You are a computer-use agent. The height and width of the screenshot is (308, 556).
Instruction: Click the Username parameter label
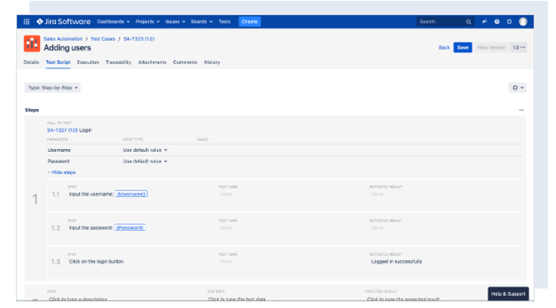pyautogui.click(x=59, y=150)
